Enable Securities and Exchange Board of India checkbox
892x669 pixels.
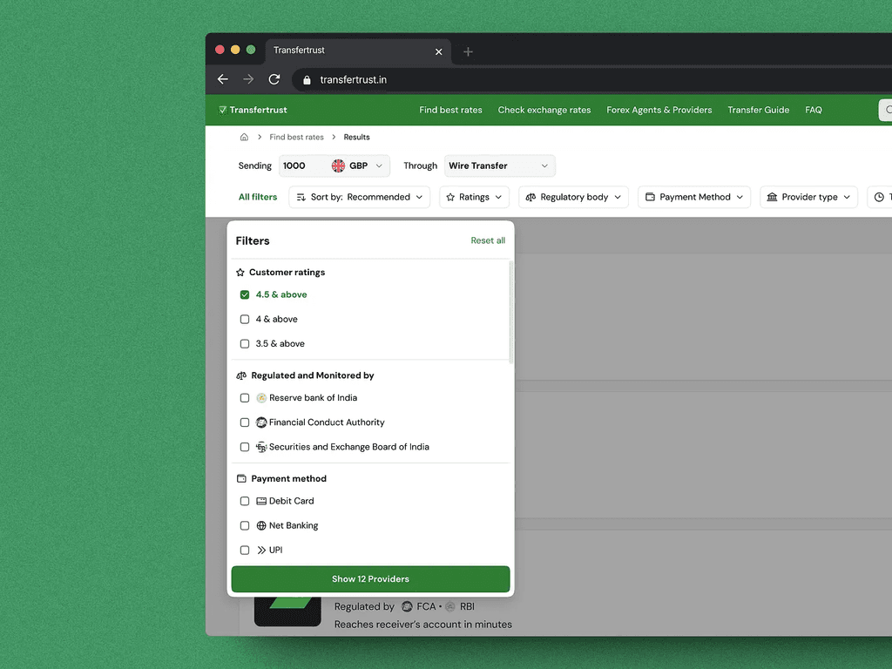(x=245, y=447)
